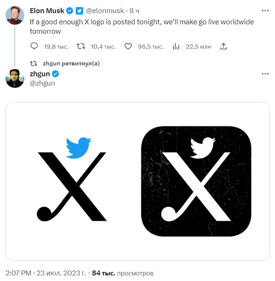Open the three-dot more menu on zhgun's tweet
The width and height of the screenshot is (275, 281).
coord(265,74)
